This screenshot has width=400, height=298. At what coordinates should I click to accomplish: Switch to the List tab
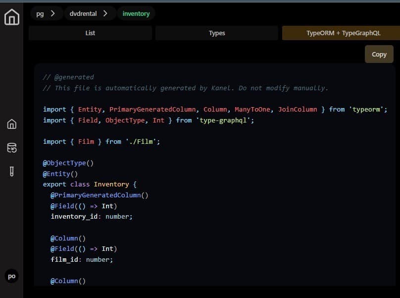click(90, 33)
